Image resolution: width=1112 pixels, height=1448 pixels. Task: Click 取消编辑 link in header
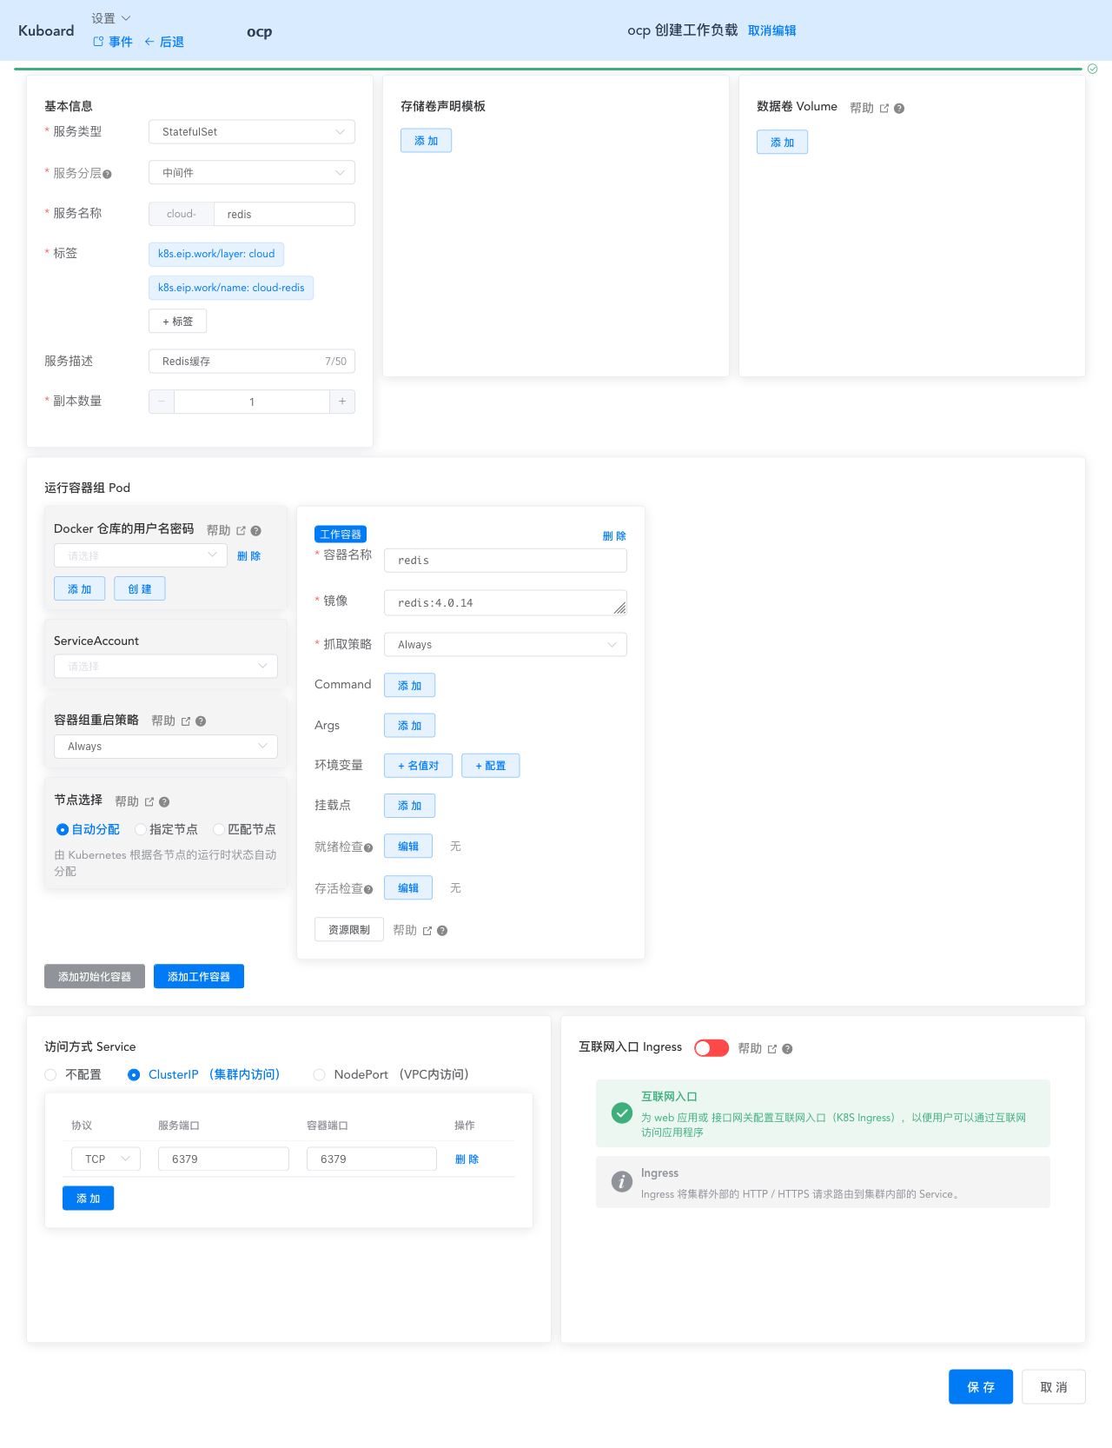pos(772,30)
